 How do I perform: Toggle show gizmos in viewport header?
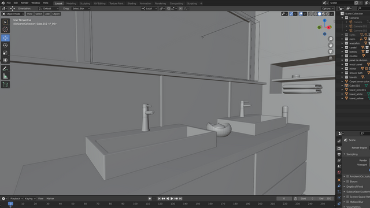pyautogui.click(x=291, y=14)
